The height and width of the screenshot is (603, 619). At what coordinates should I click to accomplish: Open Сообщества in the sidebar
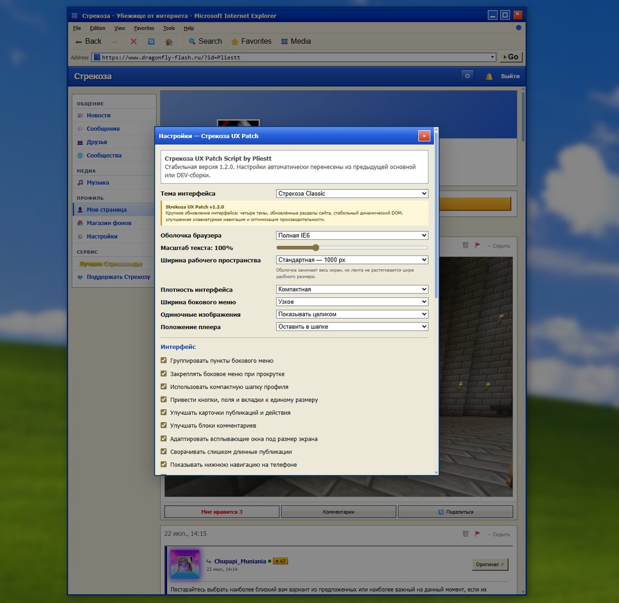[x=104, y=155]
